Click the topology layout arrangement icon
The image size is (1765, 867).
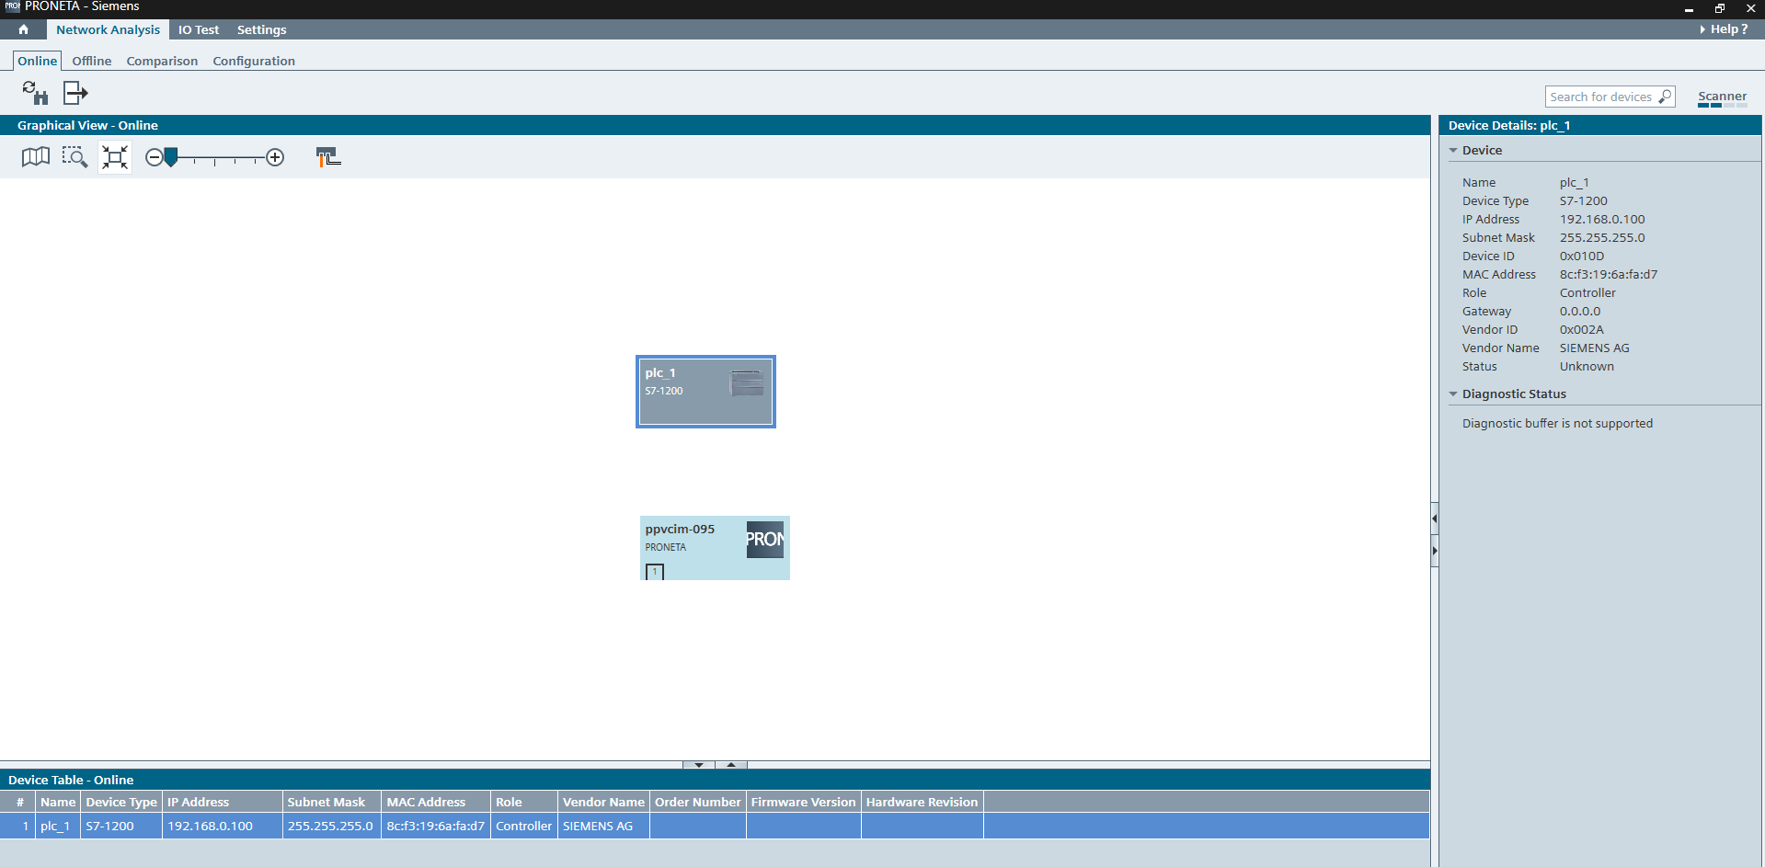328,157
